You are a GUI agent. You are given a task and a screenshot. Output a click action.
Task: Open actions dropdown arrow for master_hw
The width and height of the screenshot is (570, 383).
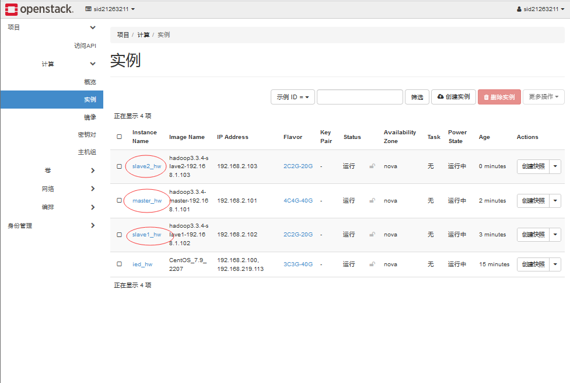click(x=555, y=201)
